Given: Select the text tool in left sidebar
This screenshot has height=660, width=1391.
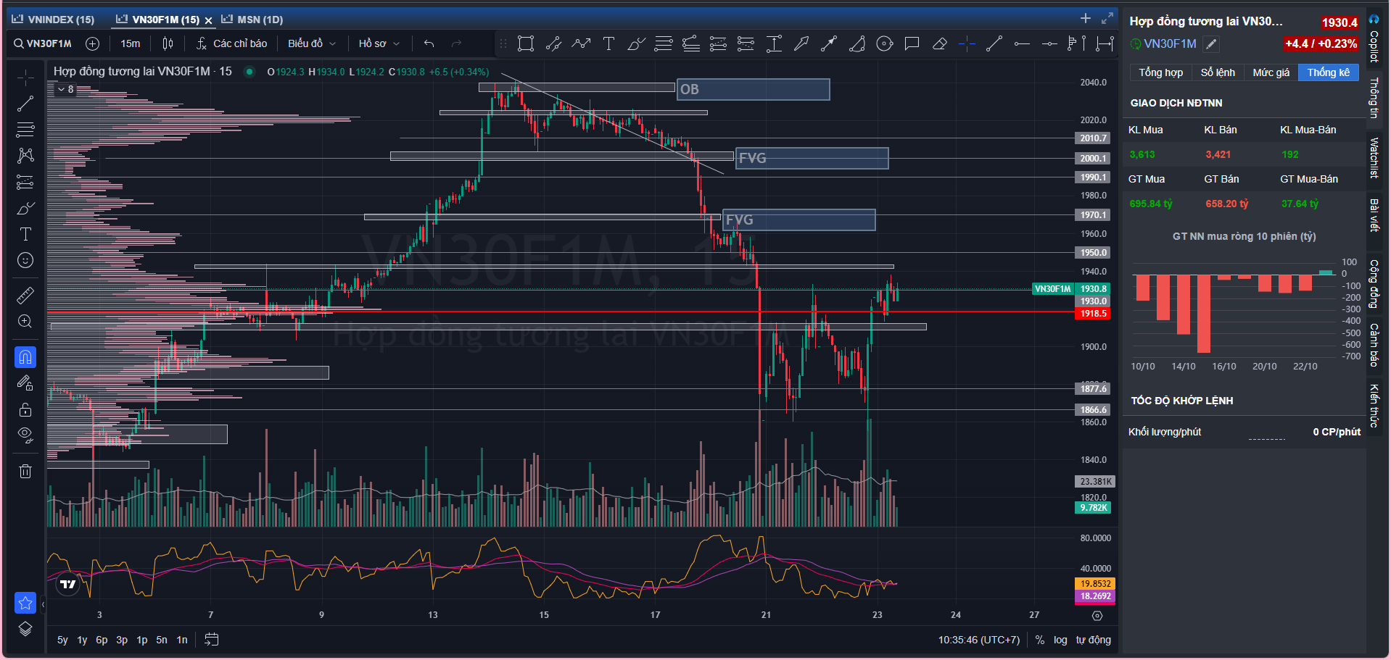Looking at the screenshot, I should click(x=25, y=234).
